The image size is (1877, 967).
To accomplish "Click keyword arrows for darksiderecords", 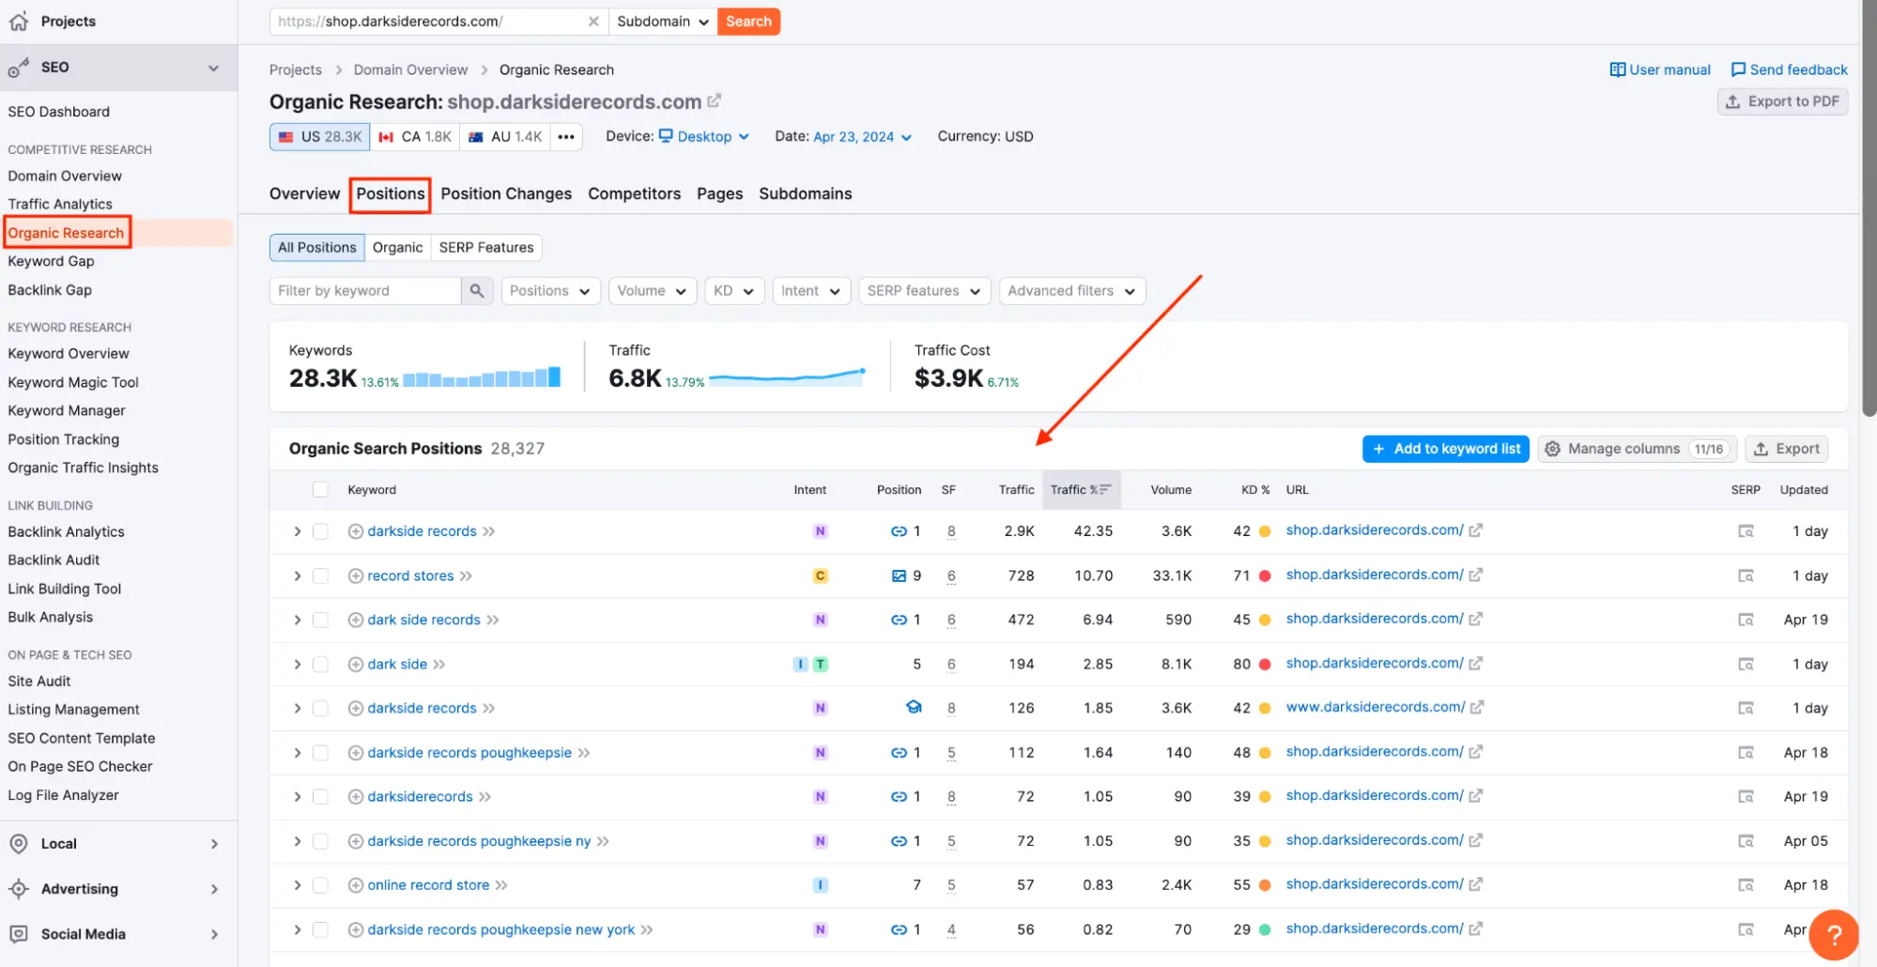I will click(x=485, y=796).
